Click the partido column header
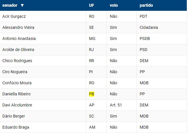This screenshot has width=188, height=133. pyautogui.click(x=146, y=5)
